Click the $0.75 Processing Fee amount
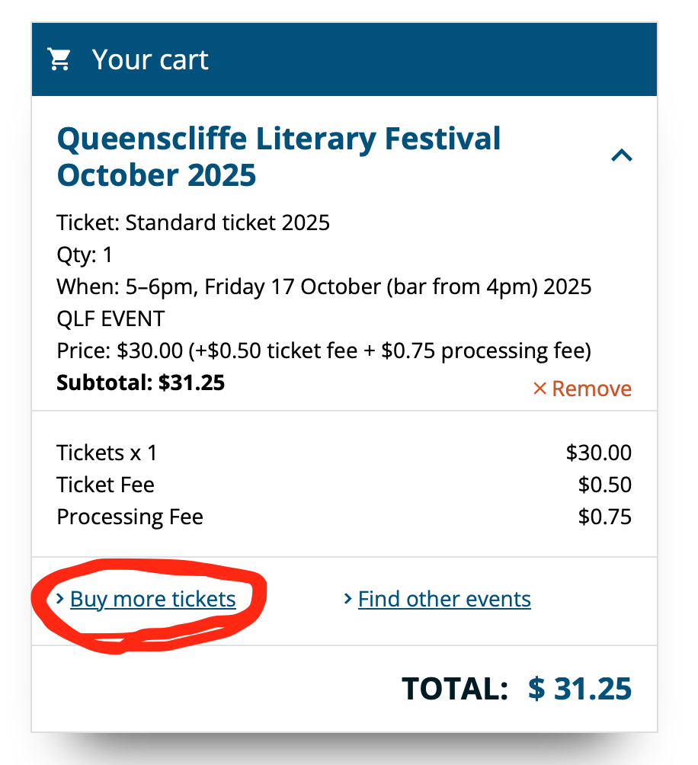Screen dimensions: 698x765 (605, 517)
